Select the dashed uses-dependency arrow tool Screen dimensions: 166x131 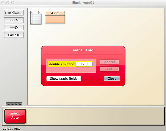pos(14,20)
